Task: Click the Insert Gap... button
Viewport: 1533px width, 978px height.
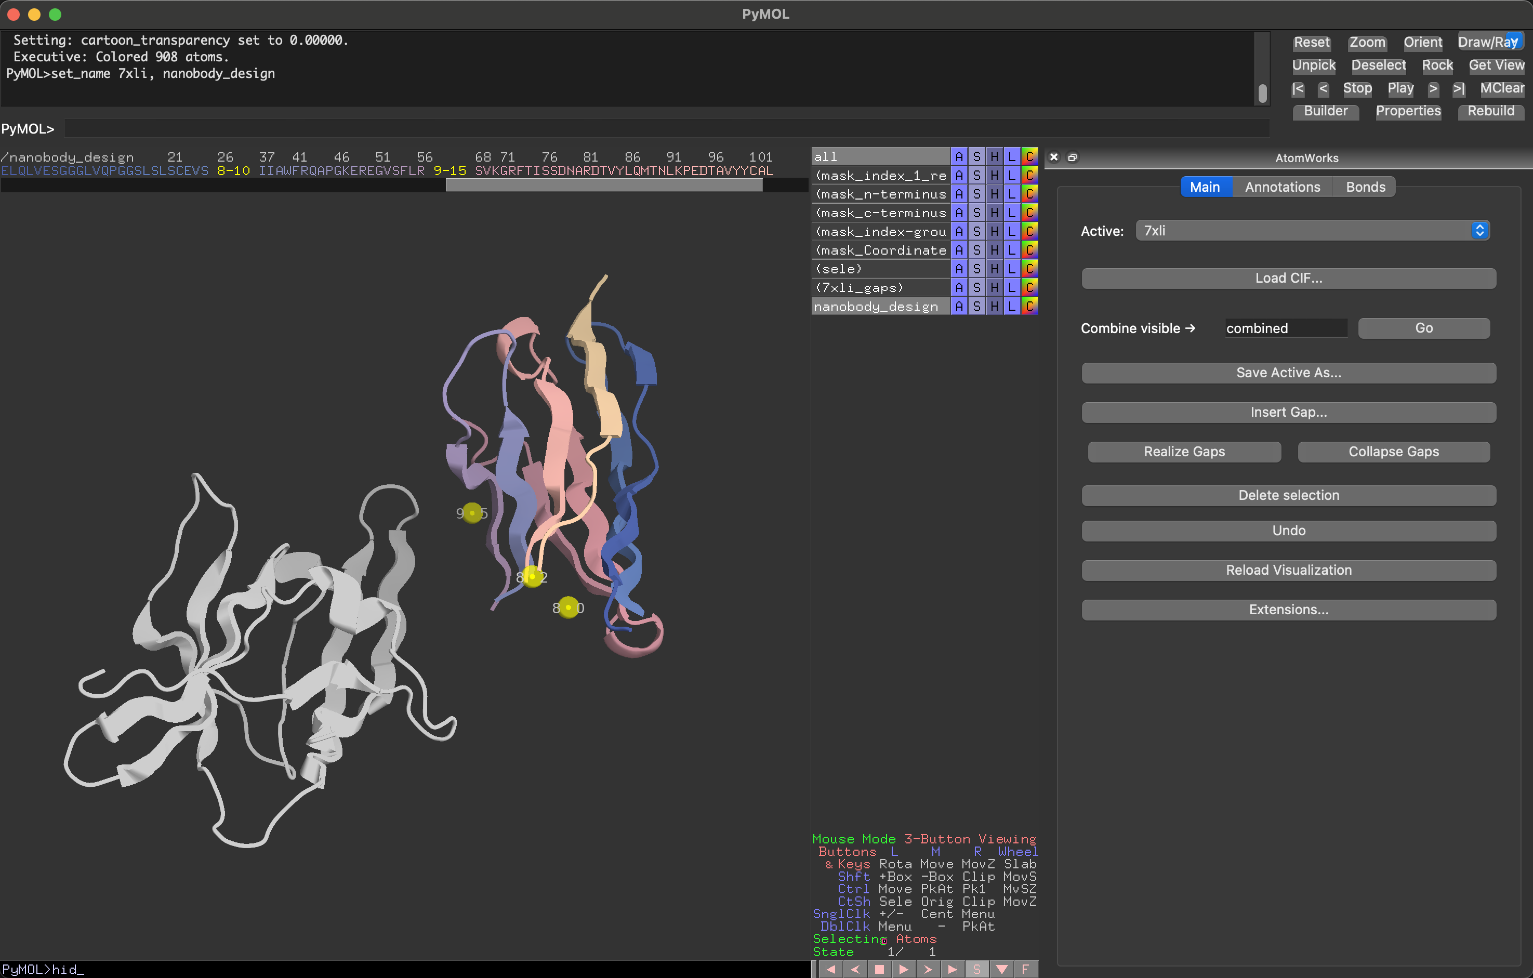Action: click(1289, 412)
